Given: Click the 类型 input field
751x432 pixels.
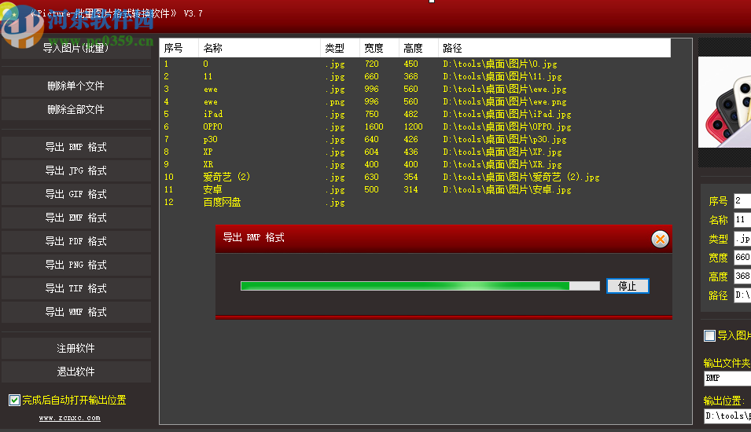Looking at the screenshot, I should coord(742,238).
